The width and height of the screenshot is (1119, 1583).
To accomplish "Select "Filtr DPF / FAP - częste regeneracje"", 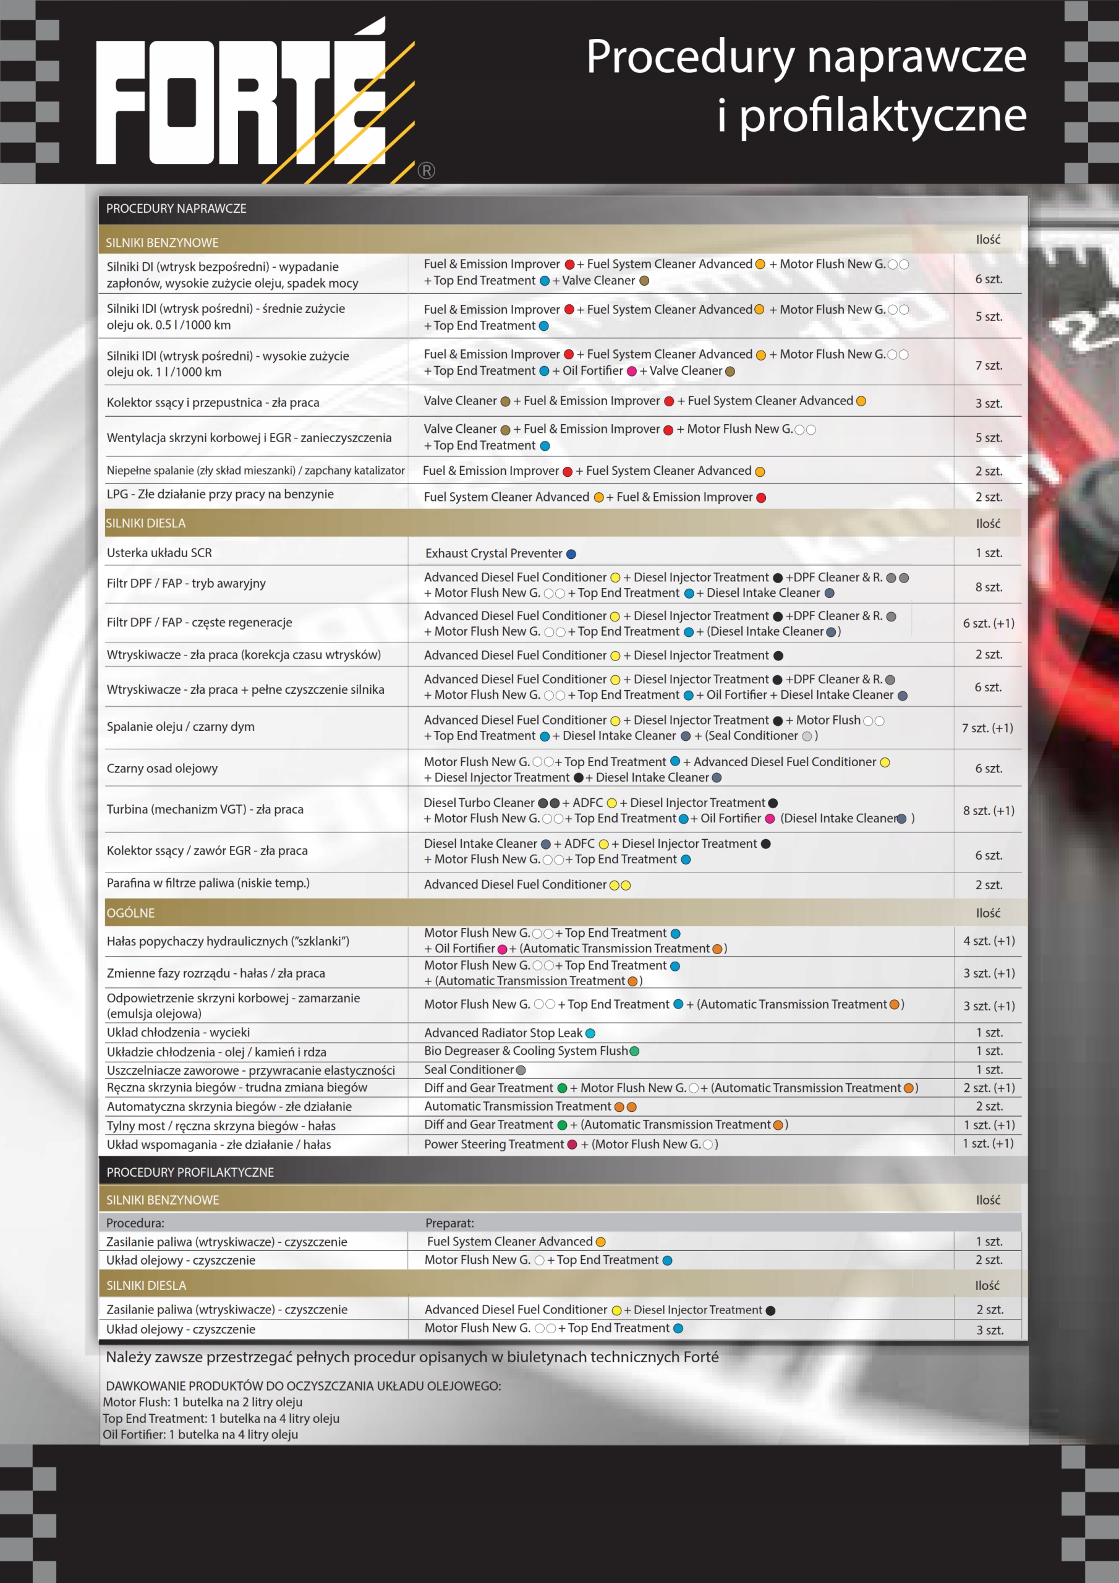I will pyautogui.click(x=199, y=623).
